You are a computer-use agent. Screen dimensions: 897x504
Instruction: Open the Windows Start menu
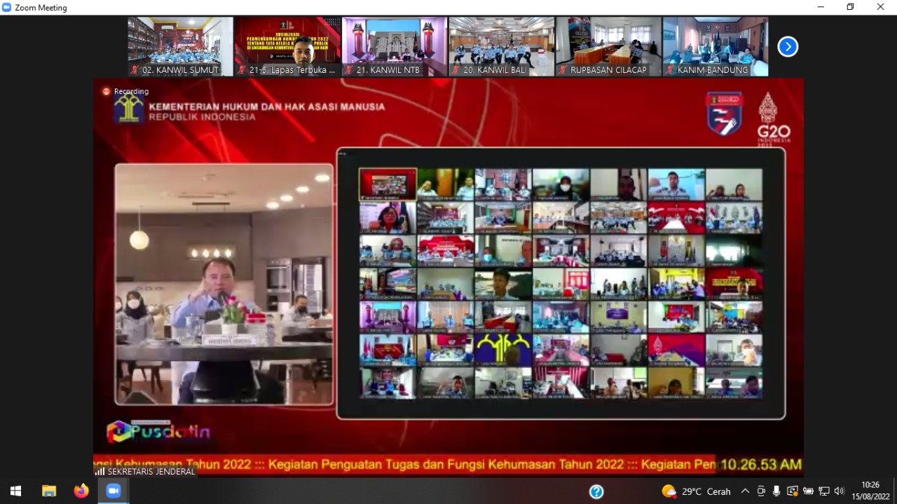pos(15,491)
